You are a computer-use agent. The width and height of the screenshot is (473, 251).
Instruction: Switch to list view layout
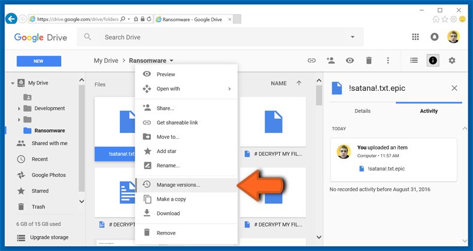tap(414, 60)
